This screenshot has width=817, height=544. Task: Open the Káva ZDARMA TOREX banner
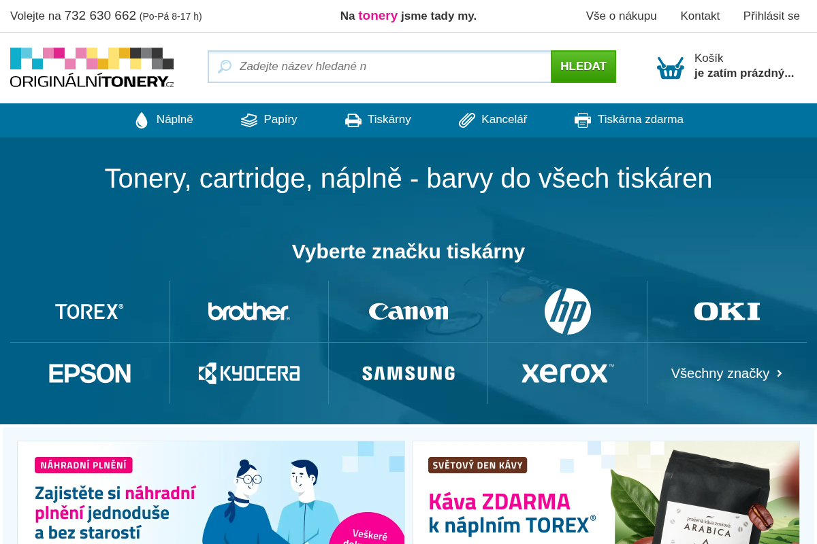click(x=606, y=492)
